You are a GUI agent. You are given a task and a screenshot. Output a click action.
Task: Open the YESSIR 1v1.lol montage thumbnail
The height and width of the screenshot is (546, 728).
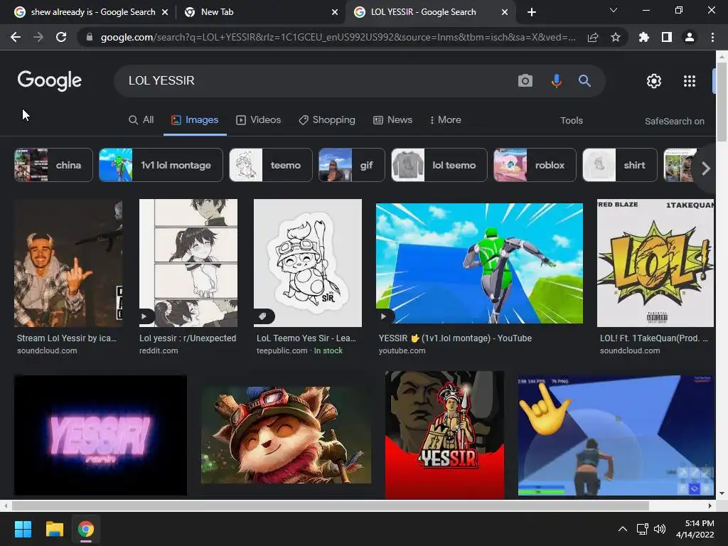click(479, 263)
